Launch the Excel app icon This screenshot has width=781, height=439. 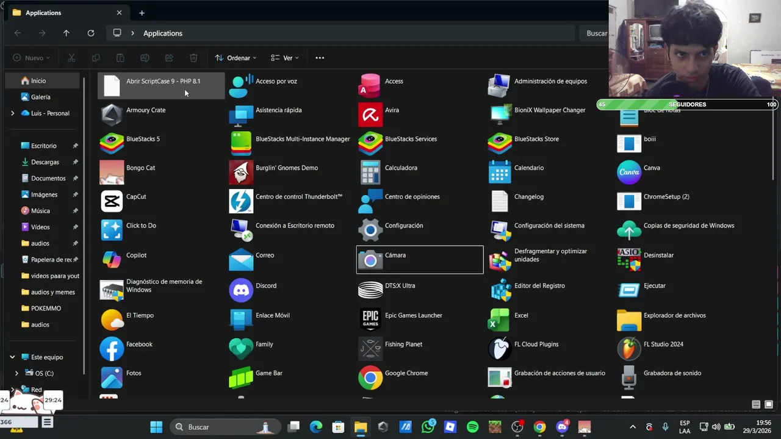click(x=500, y=319)
